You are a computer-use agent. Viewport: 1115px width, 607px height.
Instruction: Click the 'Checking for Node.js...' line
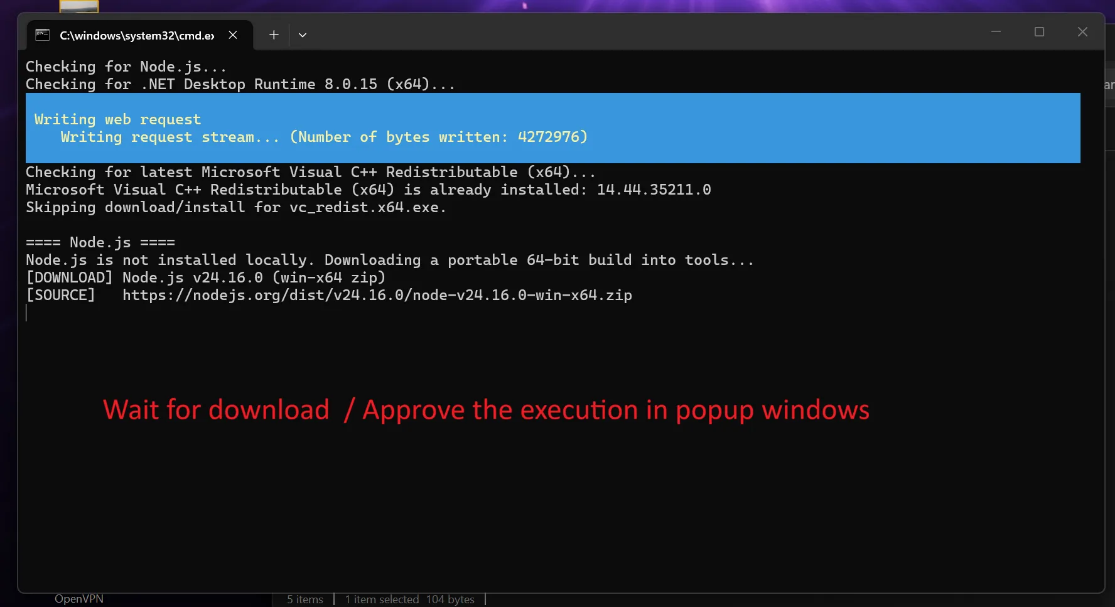click(x=126, y=67)
